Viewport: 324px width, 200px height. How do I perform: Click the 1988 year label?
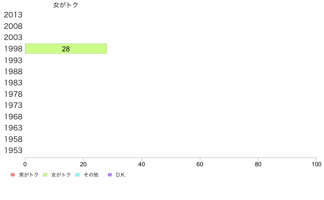[13, 71]
